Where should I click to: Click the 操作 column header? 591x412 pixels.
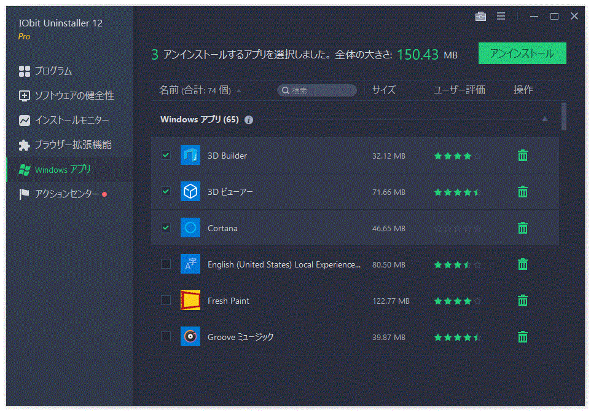(523, 90)
